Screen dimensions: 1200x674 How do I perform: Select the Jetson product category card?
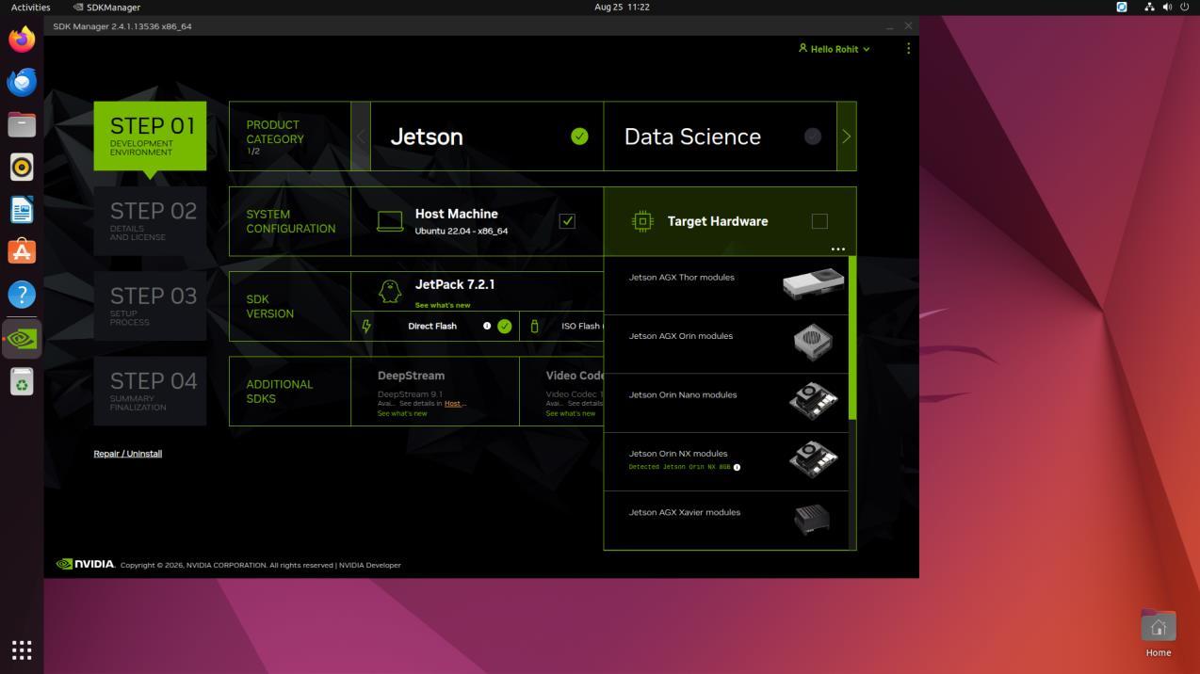point(487,136)
